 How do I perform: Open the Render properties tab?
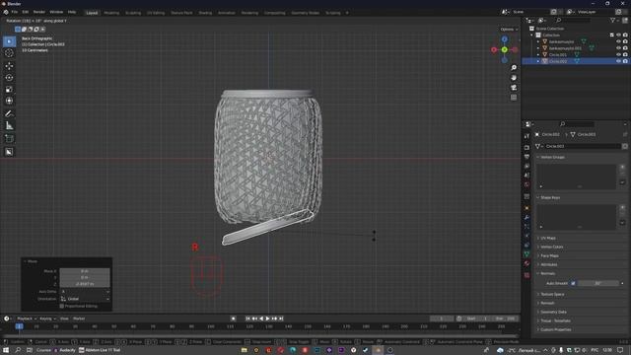point(526,148)
